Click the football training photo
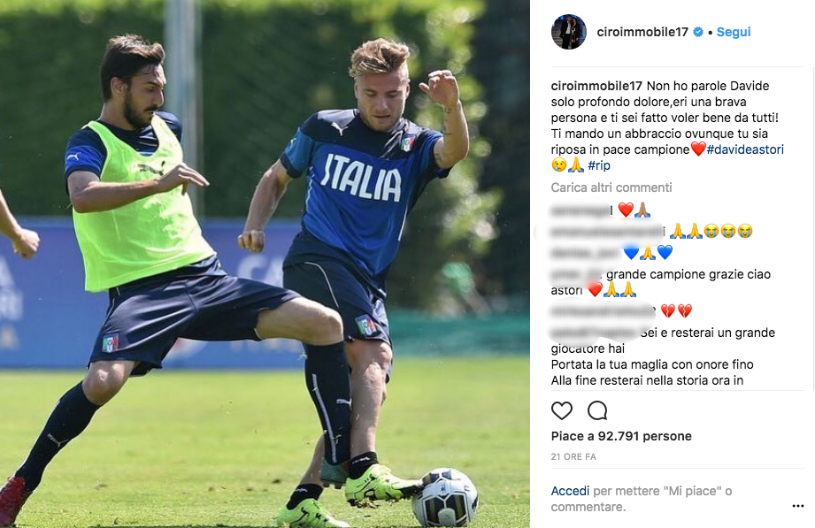The height and width of the screenshot is (528, 815). coord(265,264)
